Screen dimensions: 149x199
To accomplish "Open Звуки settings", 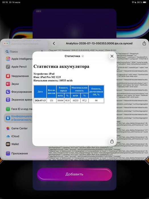I will click(x=19, y=84).
